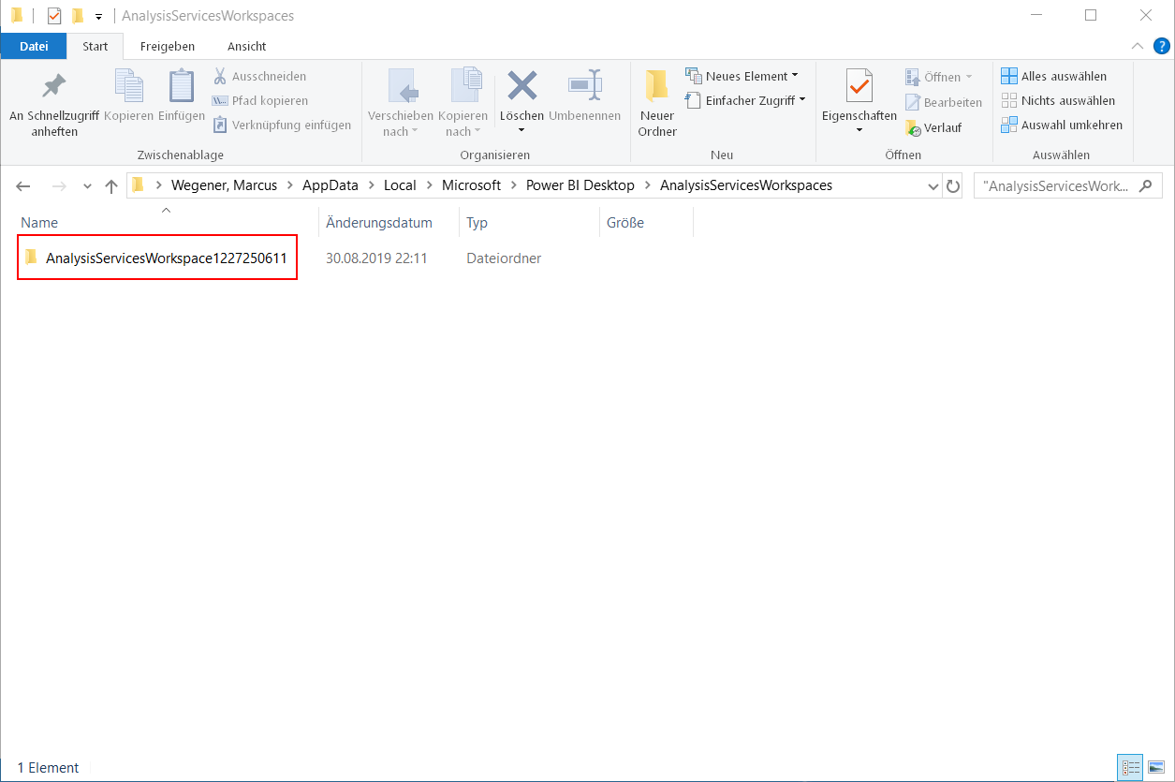Screen dimensions: 1175x782
Task: Open the blue Help question mark
Action: [1161, 46]
